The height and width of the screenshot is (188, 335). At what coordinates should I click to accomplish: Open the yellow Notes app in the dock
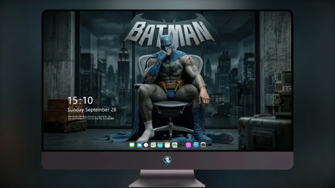(x=167, y=145)
